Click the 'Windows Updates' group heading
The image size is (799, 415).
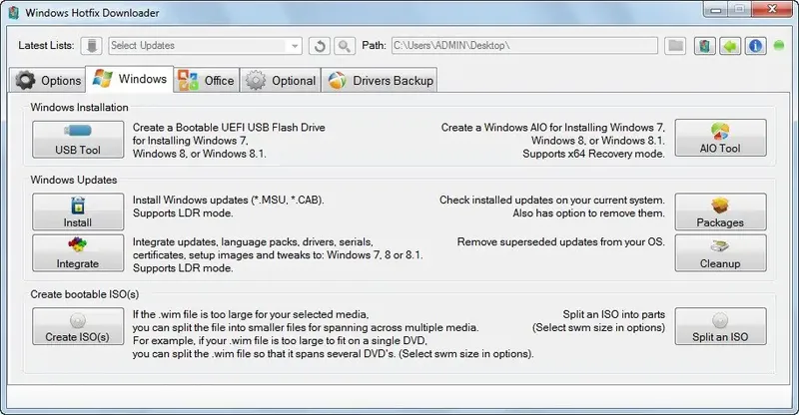click(73, 180)
